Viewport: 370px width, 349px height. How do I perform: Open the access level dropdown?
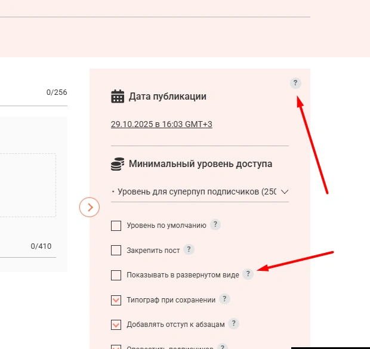[x=200, y=192]
